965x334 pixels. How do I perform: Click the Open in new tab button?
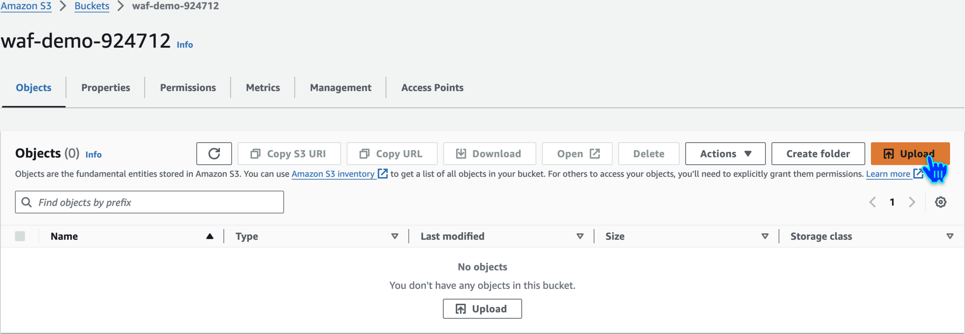point(577,154)
